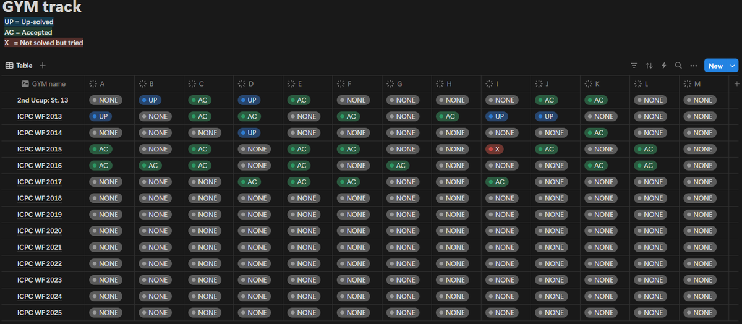742x324 pixels.
Task: Open the AC status in ICPC WF 2017 column D
Action: point(250,182)
